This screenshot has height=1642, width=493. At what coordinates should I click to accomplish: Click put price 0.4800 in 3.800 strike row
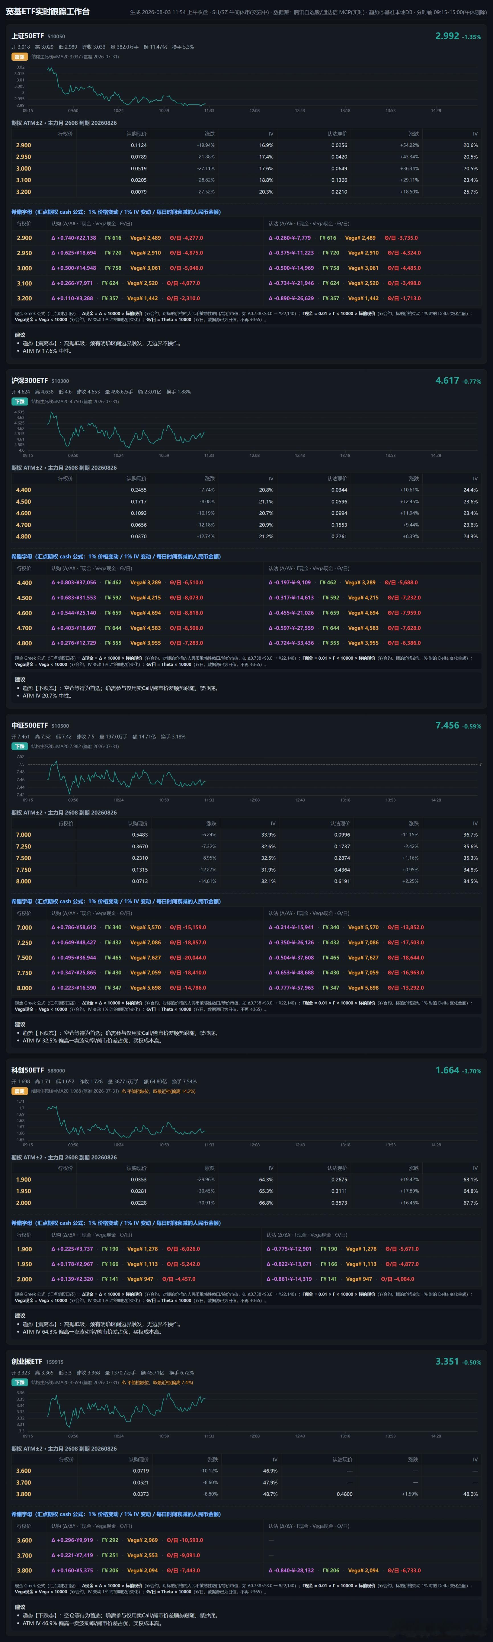[x=345, y=1494]
